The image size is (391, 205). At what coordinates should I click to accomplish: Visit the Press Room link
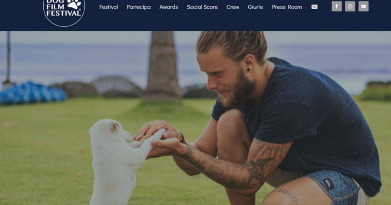click(x=287, y=7)
